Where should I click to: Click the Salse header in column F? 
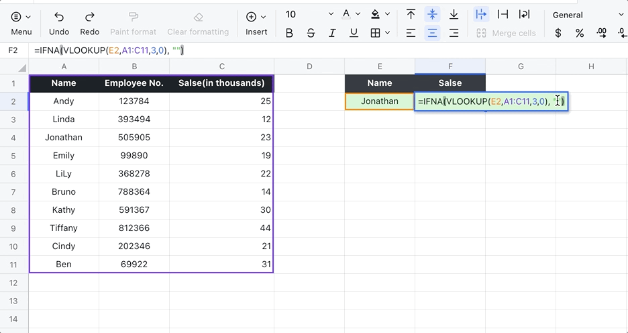450,83
